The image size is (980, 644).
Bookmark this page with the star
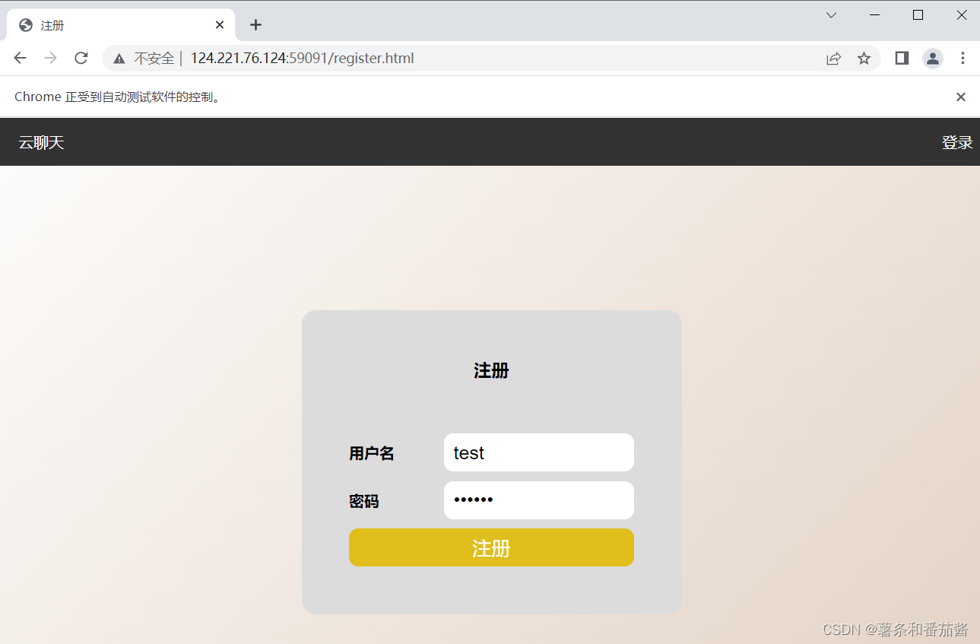(x=864, y=59)
